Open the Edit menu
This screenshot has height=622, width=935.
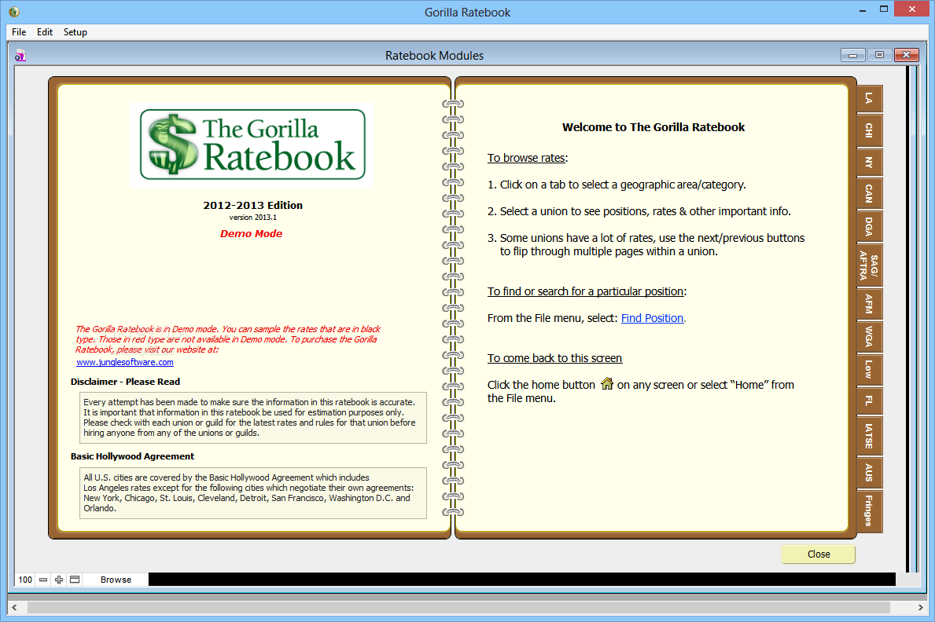(x=45, y=32)
